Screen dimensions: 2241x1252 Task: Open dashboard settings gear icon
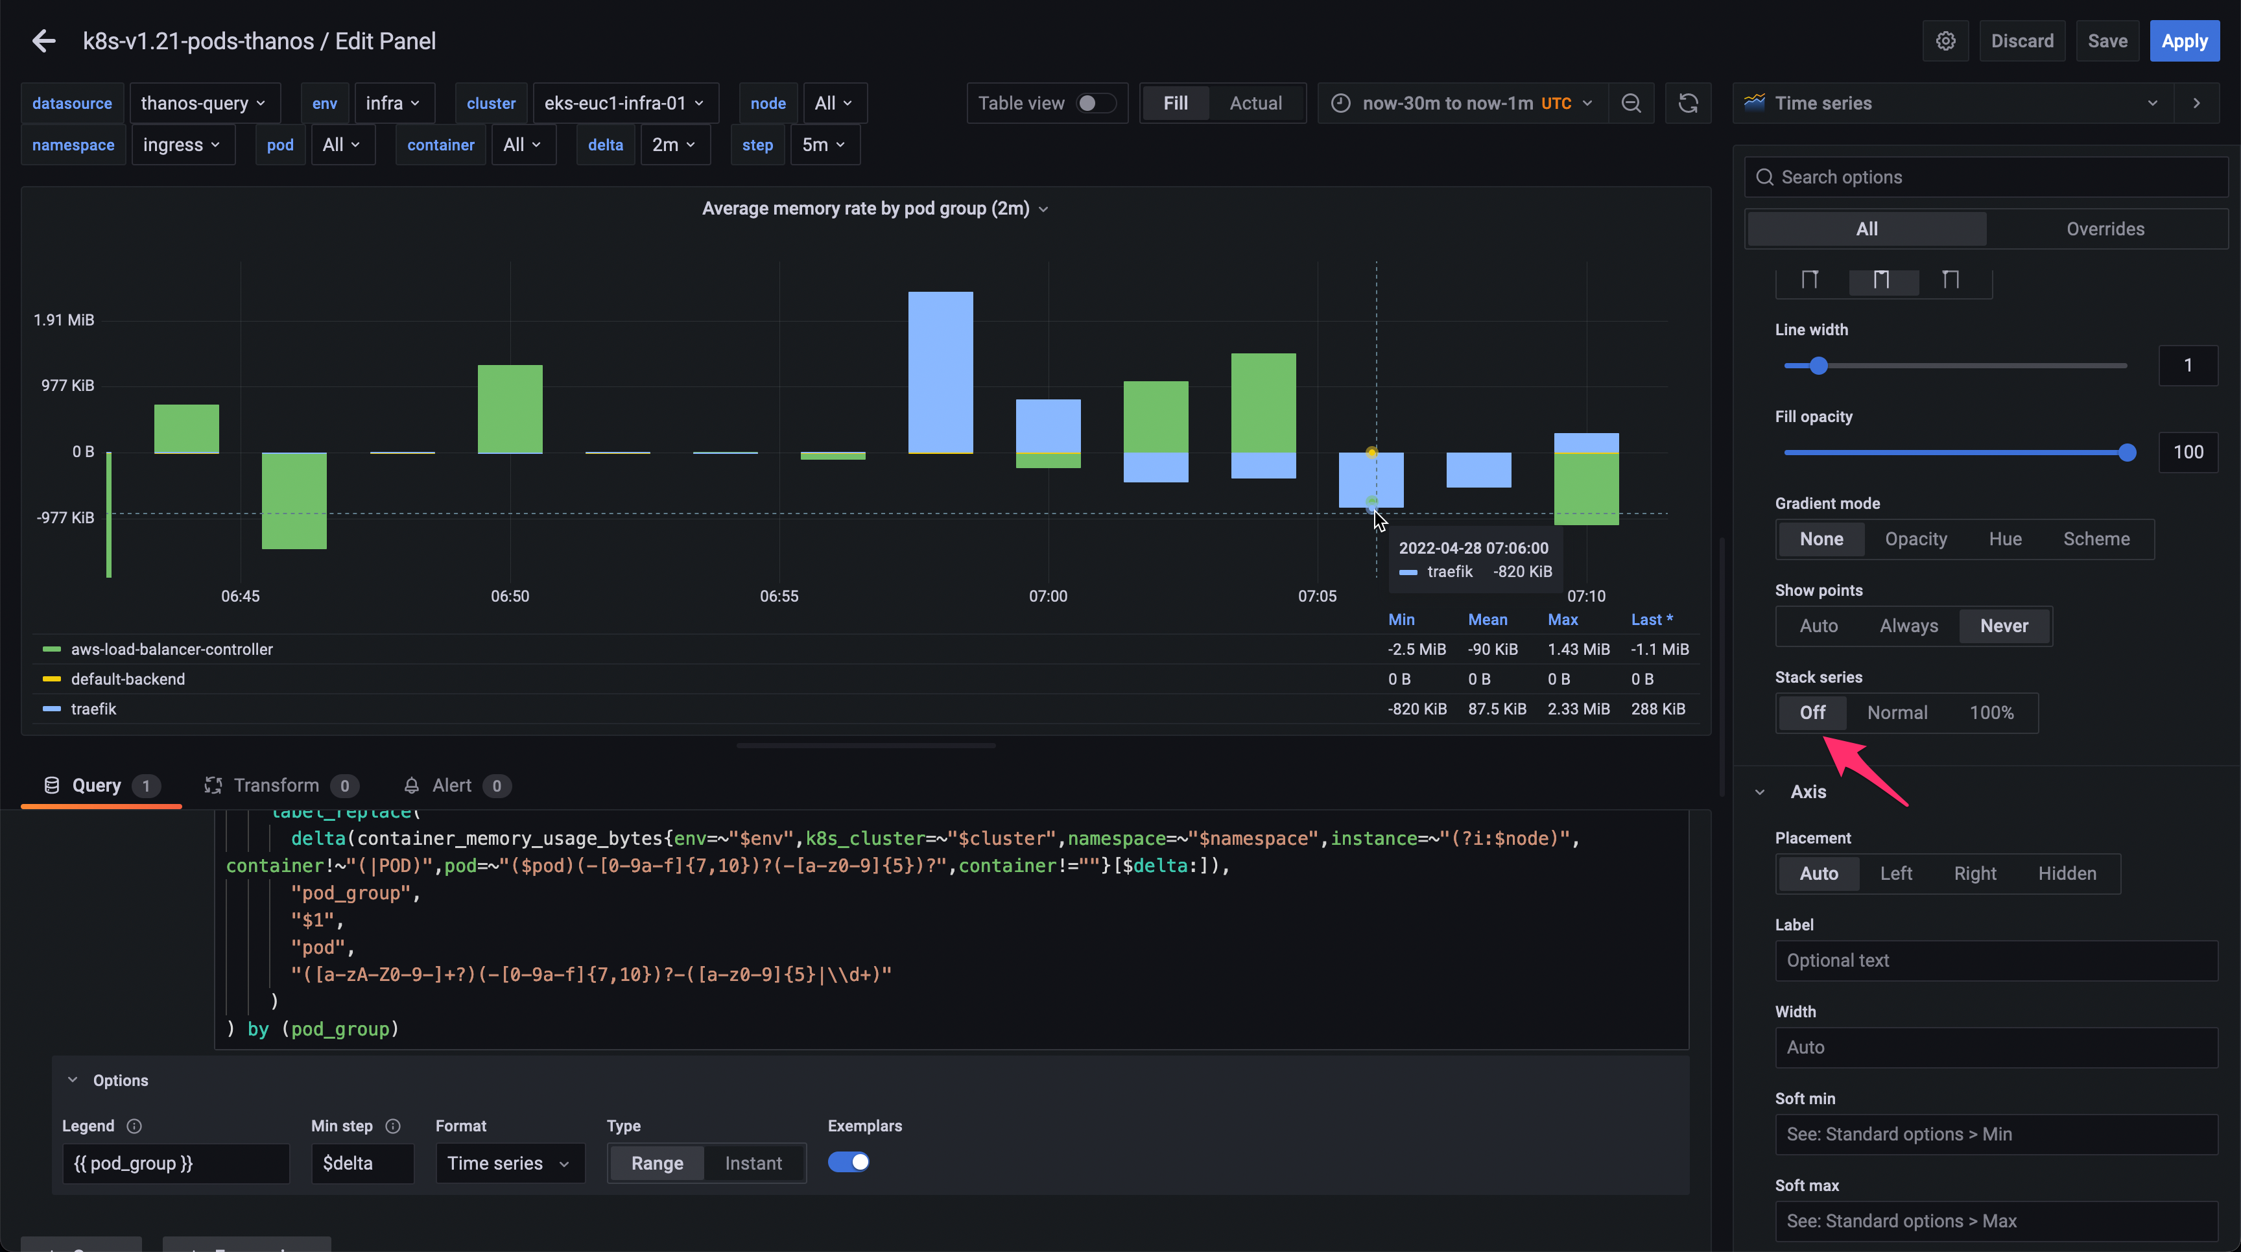coord(1946,41)
